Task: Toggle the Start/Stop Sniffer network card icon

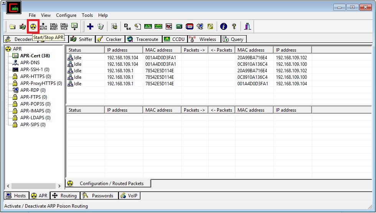Action: click(x=23, y=26)
